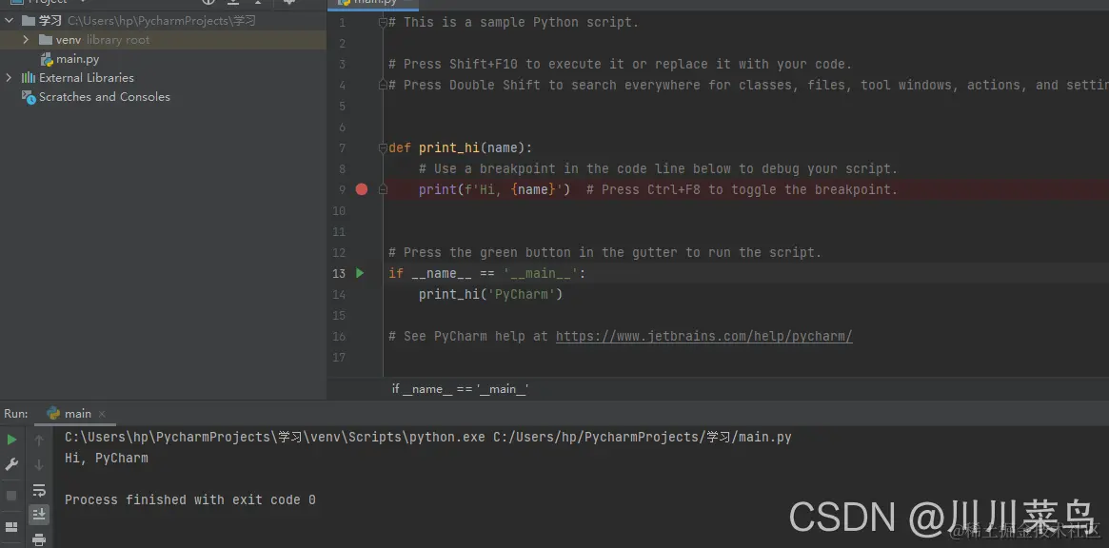The height and width of the screenshot is (548, 1109).
Task: Click the Scratches and Consoles clock icon
Action: pos(29,98)
